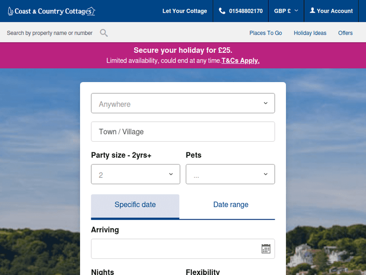Call the 01548802170 phone number link
The height and width of the screenshot is (275, 366).
[x=246, y=11]
